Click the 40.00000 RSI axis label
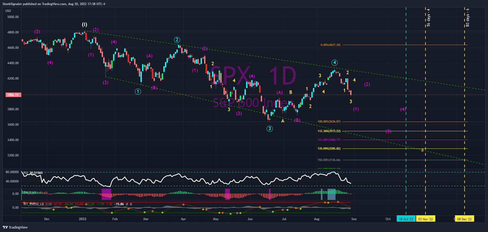Image resolution: width=488 pixels, height=232 pixels. point(12,181)
